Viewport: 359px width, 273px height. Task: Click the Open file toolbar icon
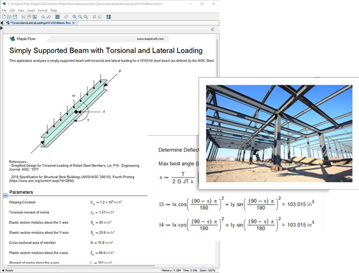click(x=9, y=17)
